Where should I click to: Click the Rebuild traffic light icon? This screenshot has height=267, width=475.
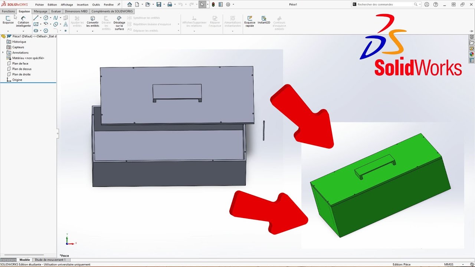tap(213, 4)
